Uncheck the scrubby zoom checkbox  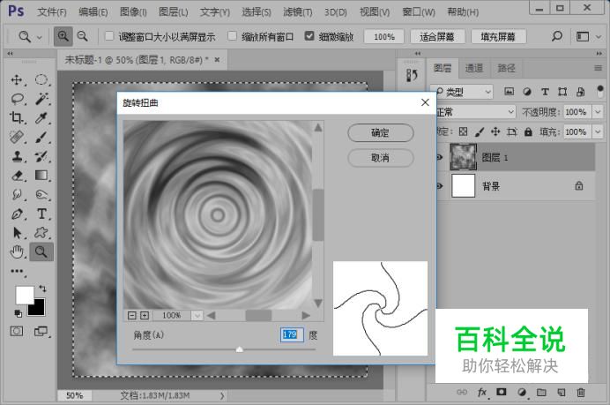[309, 36]
